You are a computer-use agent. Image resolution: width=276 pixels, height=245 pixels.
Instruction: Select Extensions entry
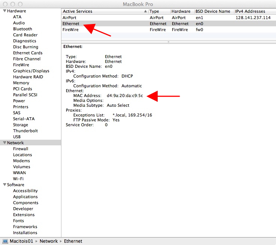coord(24,215)
